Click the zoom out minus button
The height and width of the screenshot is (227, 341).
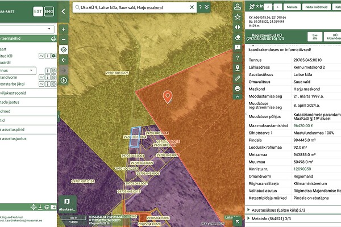(x=63, y=39)
